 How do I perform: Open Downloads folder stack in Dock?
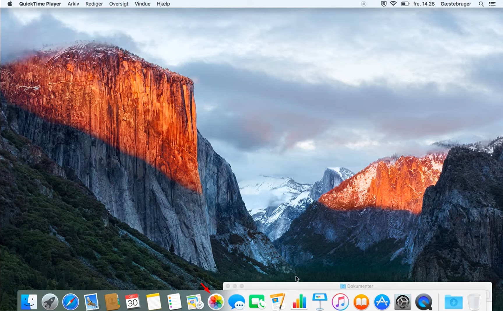pos(453,302)
